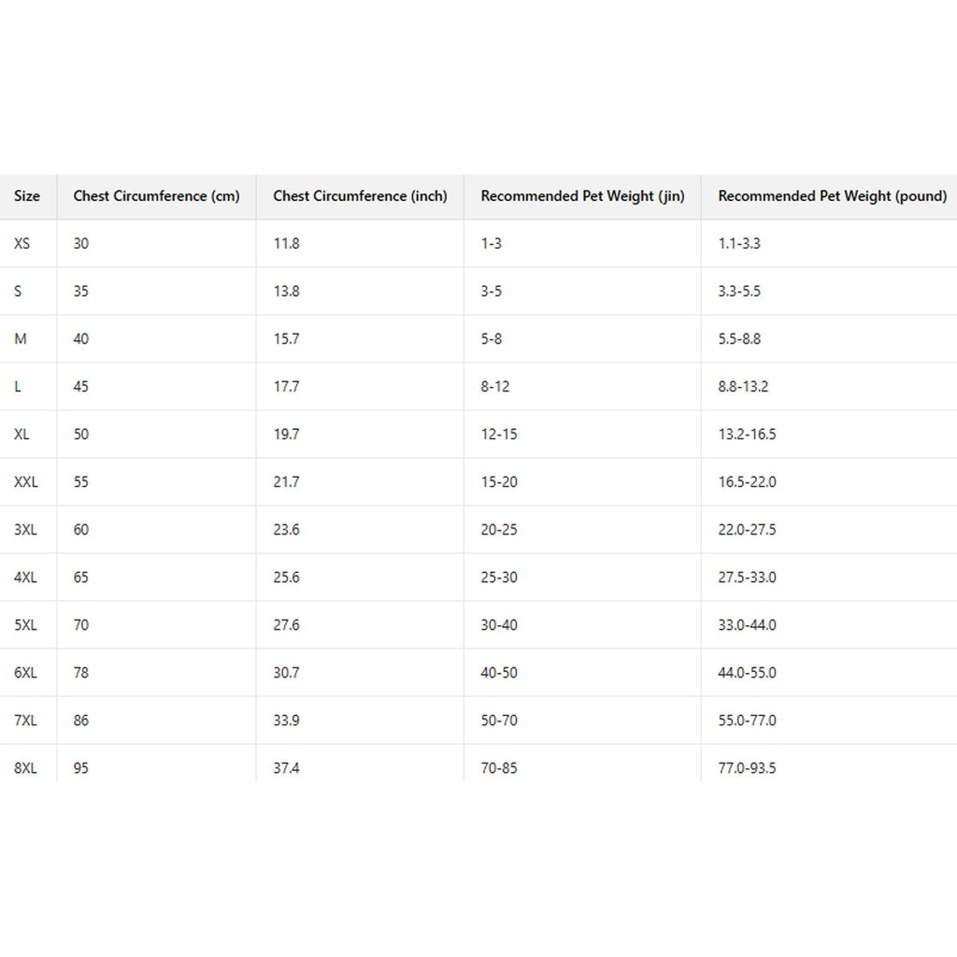Click the 37.4 inch chest value
957x957 pixels.
[x=286, y=768]
